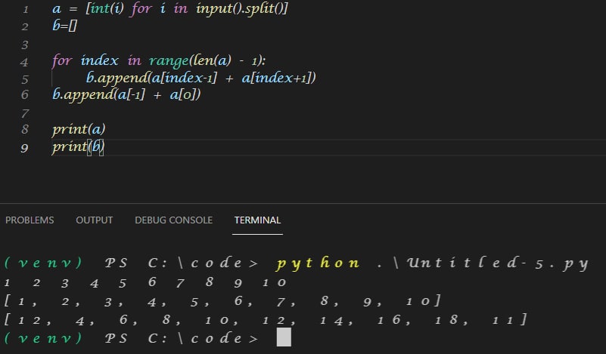Click '.\Untitled-5.py' in the terminal

[x=483, y=263]
